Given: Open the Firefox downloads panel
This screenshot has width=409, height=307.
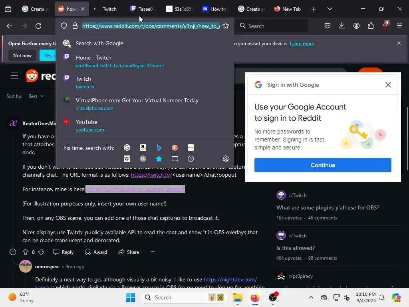Looking at the screenshot, I should 342,26.
